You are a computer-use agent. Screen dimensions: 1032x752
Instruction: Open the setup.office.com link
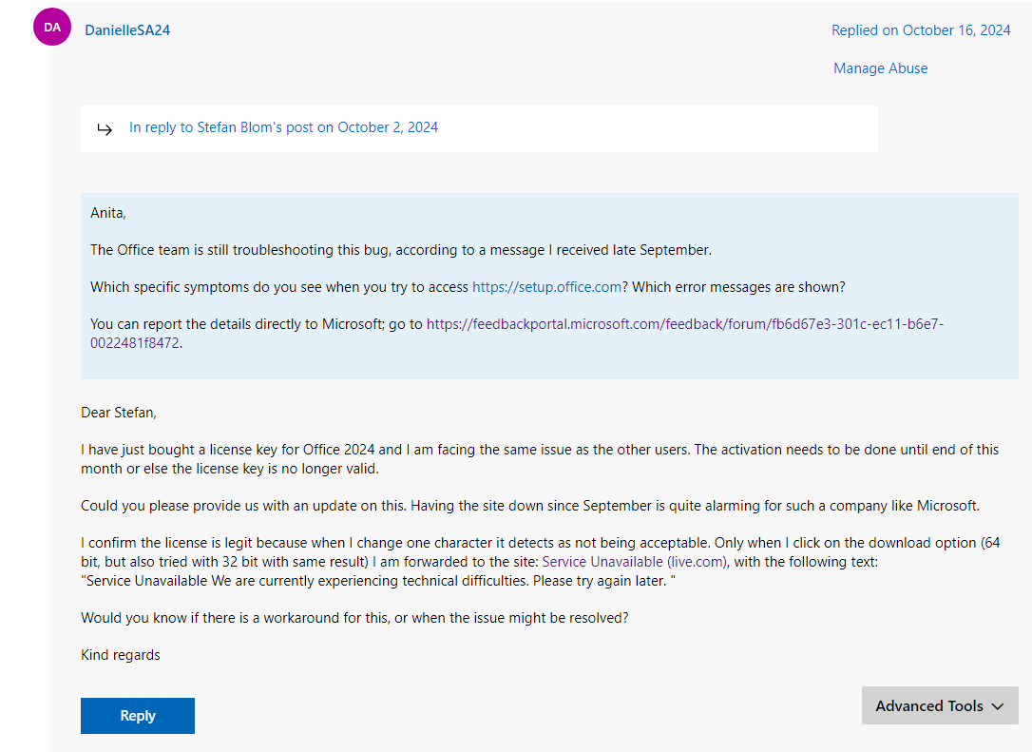pyautogui.click(x=547, y=287)
